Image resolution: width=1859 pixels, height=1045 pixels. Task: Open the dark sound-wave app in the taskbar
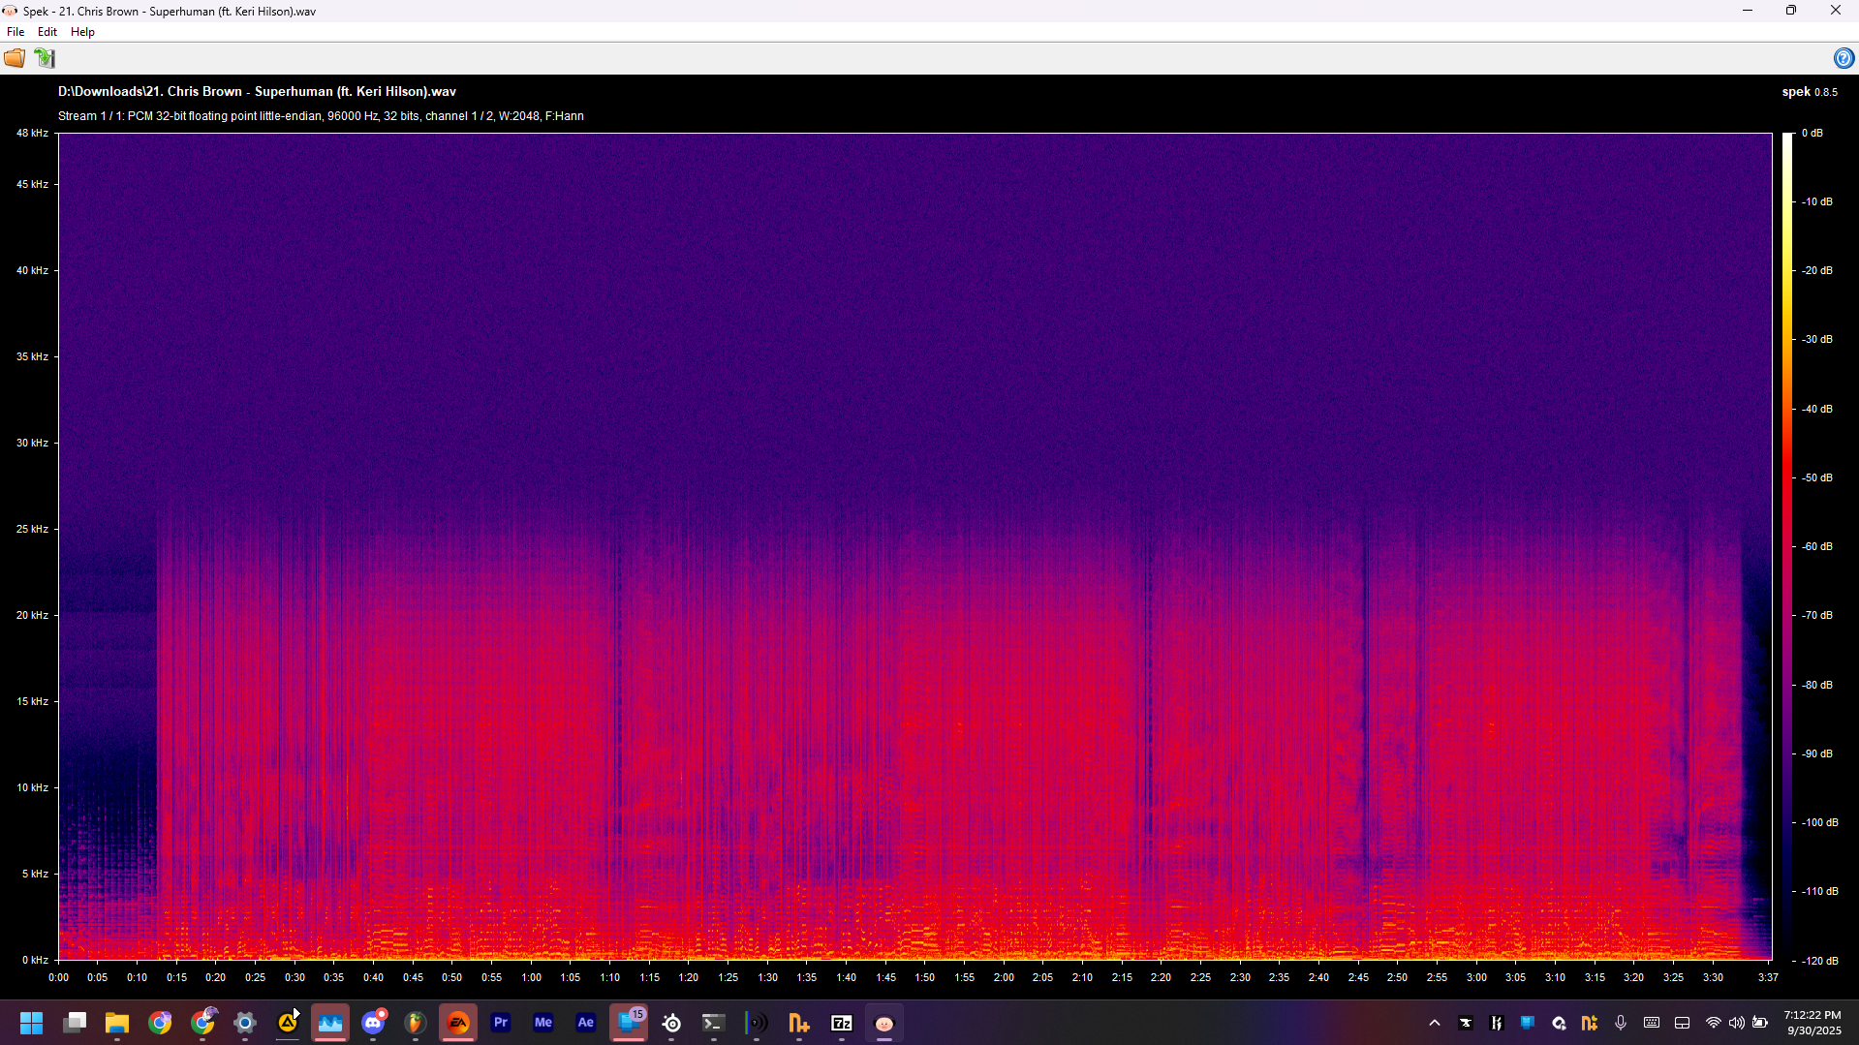point(757,1023)
